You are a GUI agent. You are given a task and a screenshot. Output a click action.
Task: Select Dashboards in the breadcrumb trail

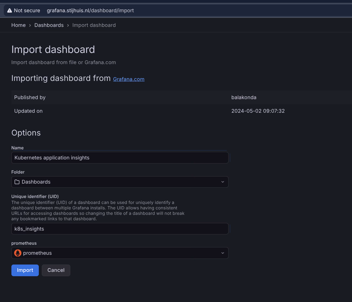click(x=49, y=25)
